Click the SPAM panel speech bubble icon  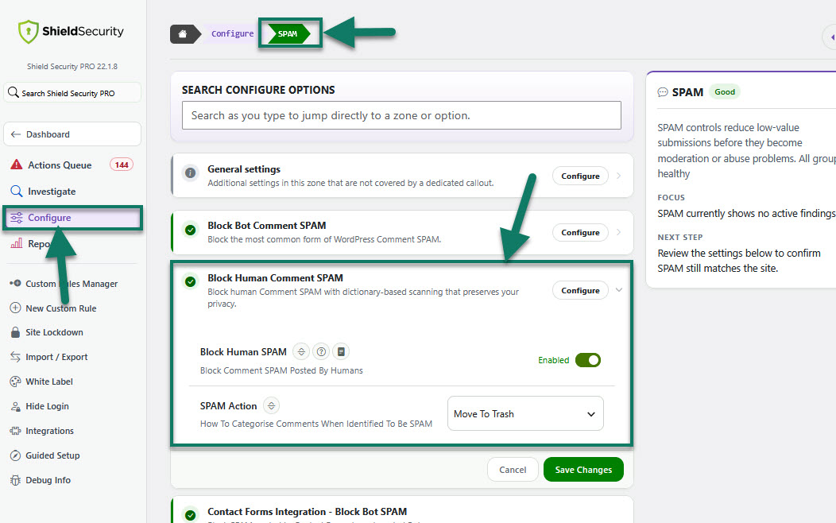(663, 92)
